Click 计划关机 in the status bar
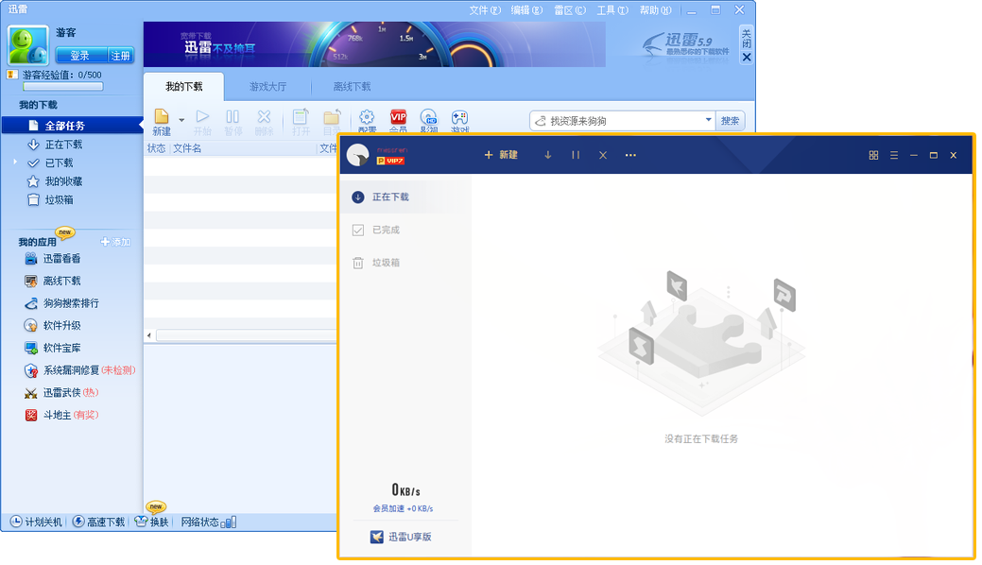 (36, 522)
